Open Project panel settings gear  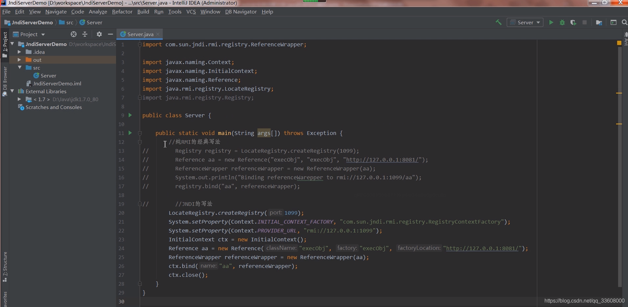[99, 34]
